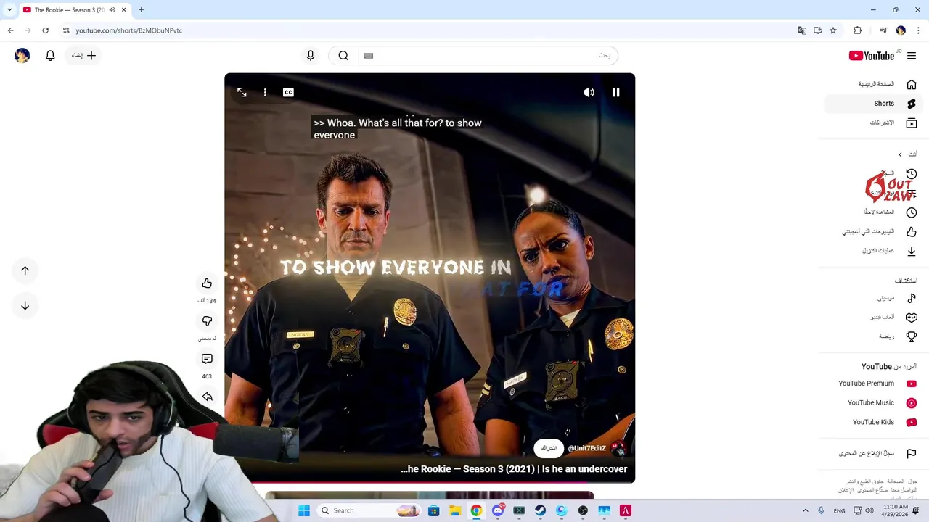929x522 pixels.
Task: View site information icon in address bar
Action: coord(66,30)
